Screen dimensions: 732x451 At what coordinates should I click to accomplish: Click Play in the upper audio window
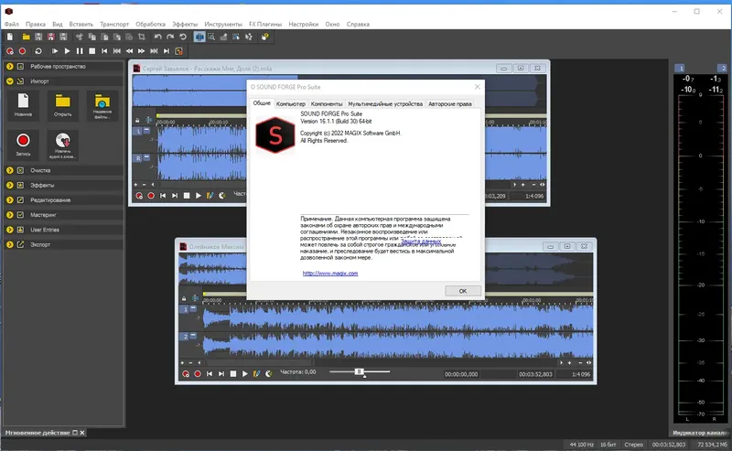tap(198, 196)
